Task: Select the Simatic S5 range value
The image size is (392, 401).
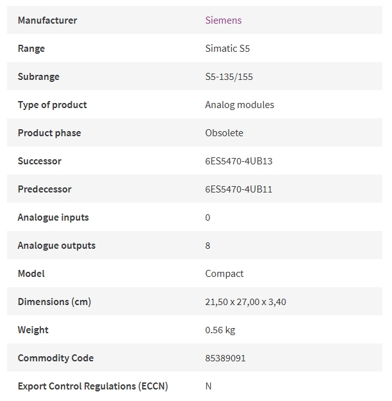Action: pos(227,49)
